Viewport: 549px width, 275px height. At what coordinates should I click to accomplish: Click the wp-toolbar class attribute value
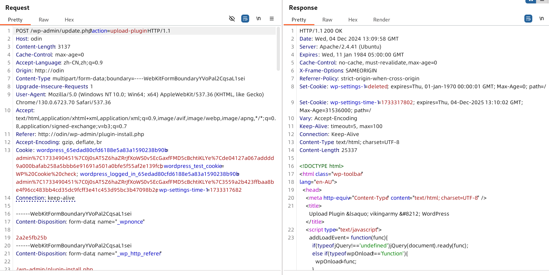[x=348, y=174]
